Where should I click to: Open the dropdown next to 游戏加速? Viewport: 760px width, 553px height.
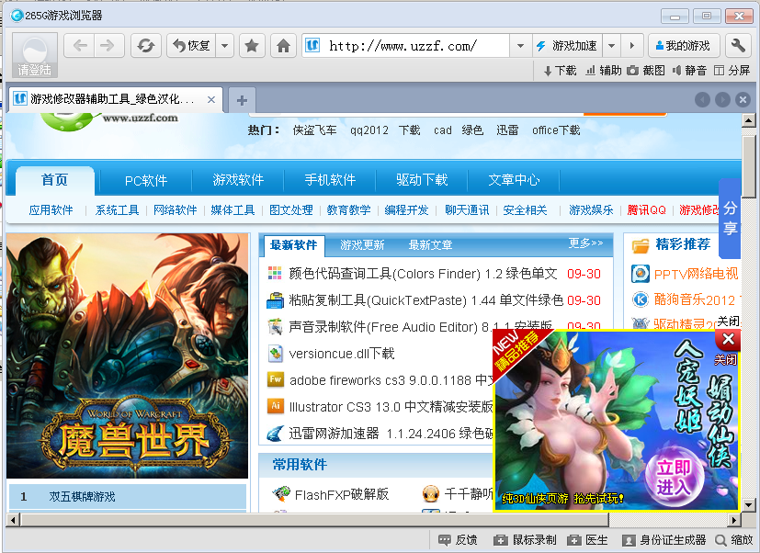click(612, 46)
